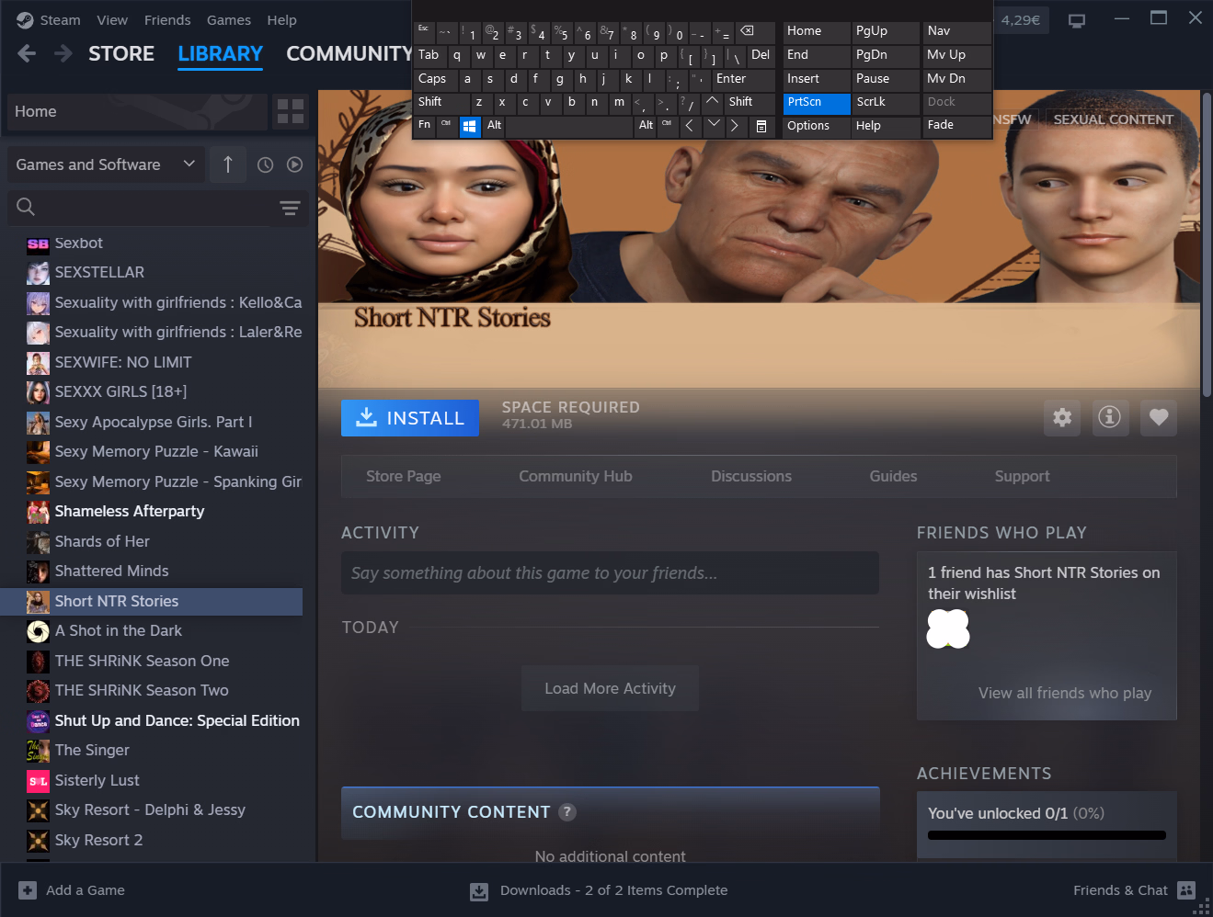
Task: Tap the left arrow key on on-screen keyboard
Action: tap(690, 126)
